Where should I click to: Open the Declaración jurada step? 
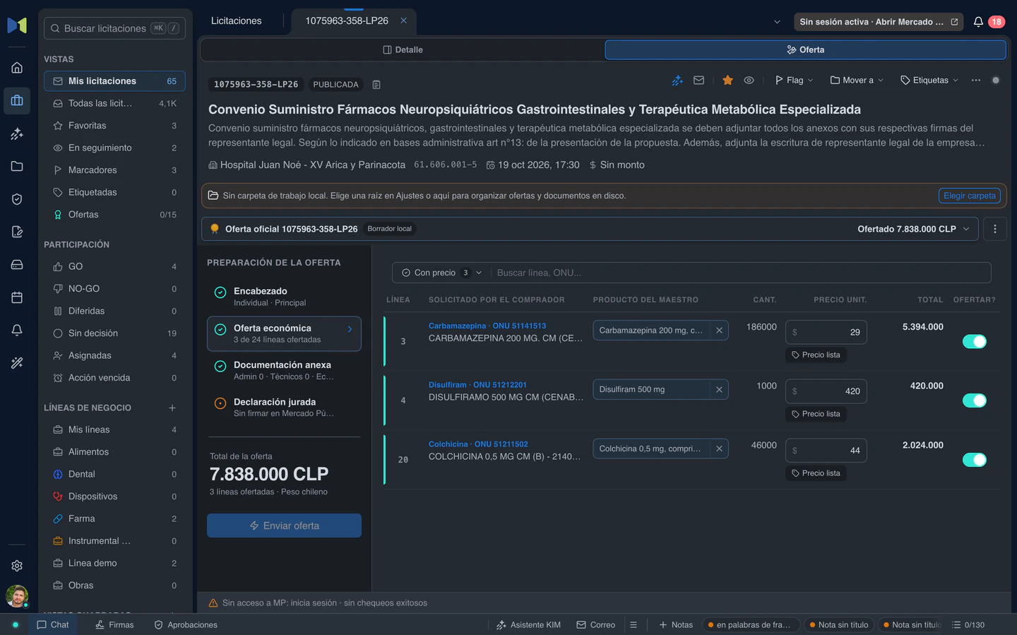(284, 408)
